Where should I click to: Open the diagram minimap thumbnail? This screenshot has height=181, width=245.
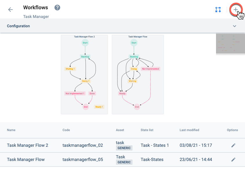point(231,44)
